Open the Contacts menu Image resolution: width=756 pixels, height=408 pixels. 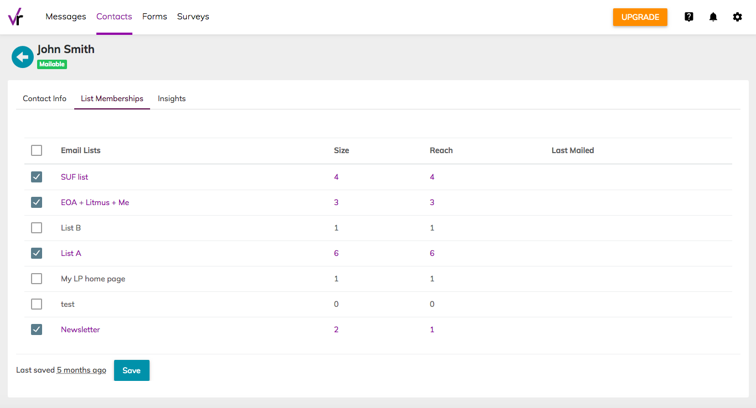pyautogui.click(x=114, y=17)
